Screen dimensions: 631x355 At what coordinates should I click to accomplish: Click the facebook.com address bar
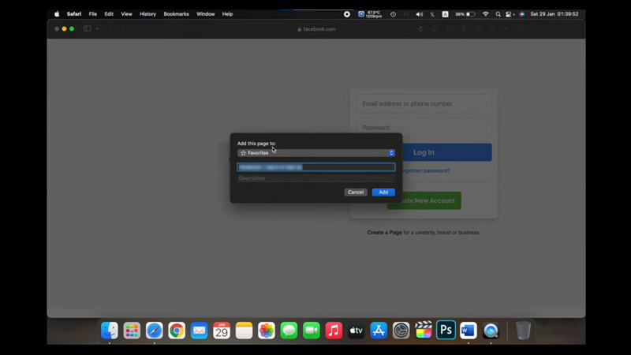317,29
